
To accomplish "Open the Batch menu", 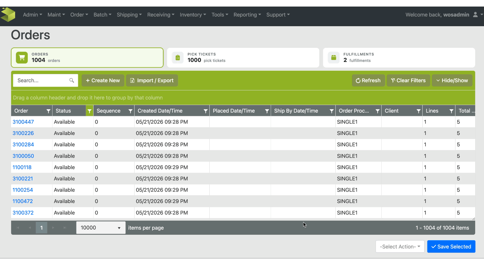I will point(102,15).
